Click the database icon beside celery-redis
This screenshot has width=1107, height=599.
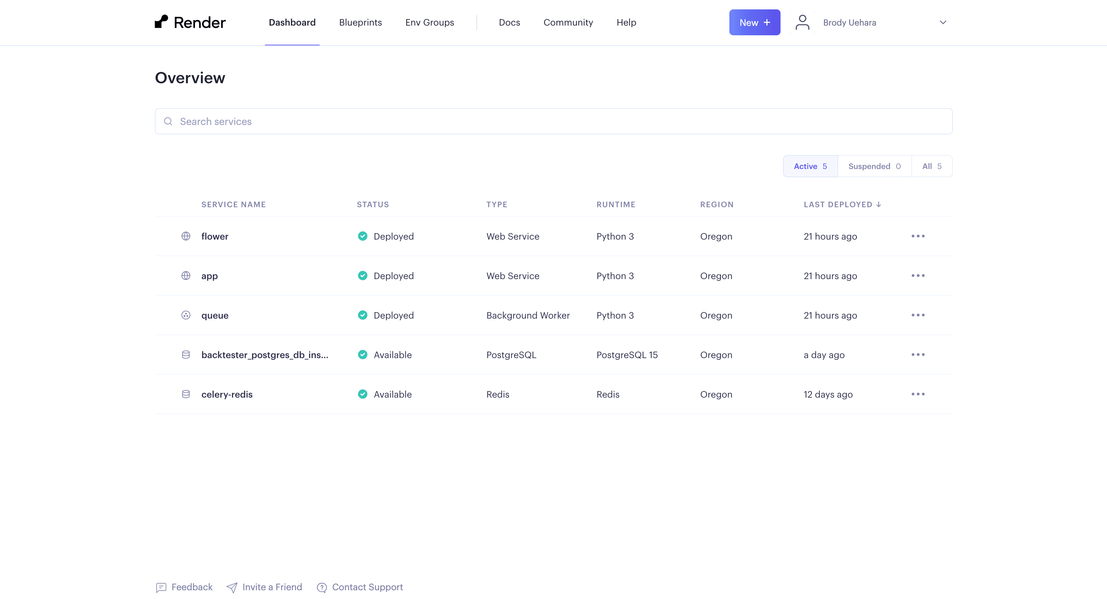point(186,394)
